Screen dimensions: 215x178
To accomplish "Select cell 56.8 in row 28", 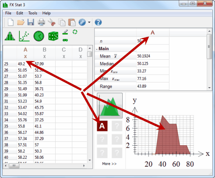I will click(x=45, y=82).
